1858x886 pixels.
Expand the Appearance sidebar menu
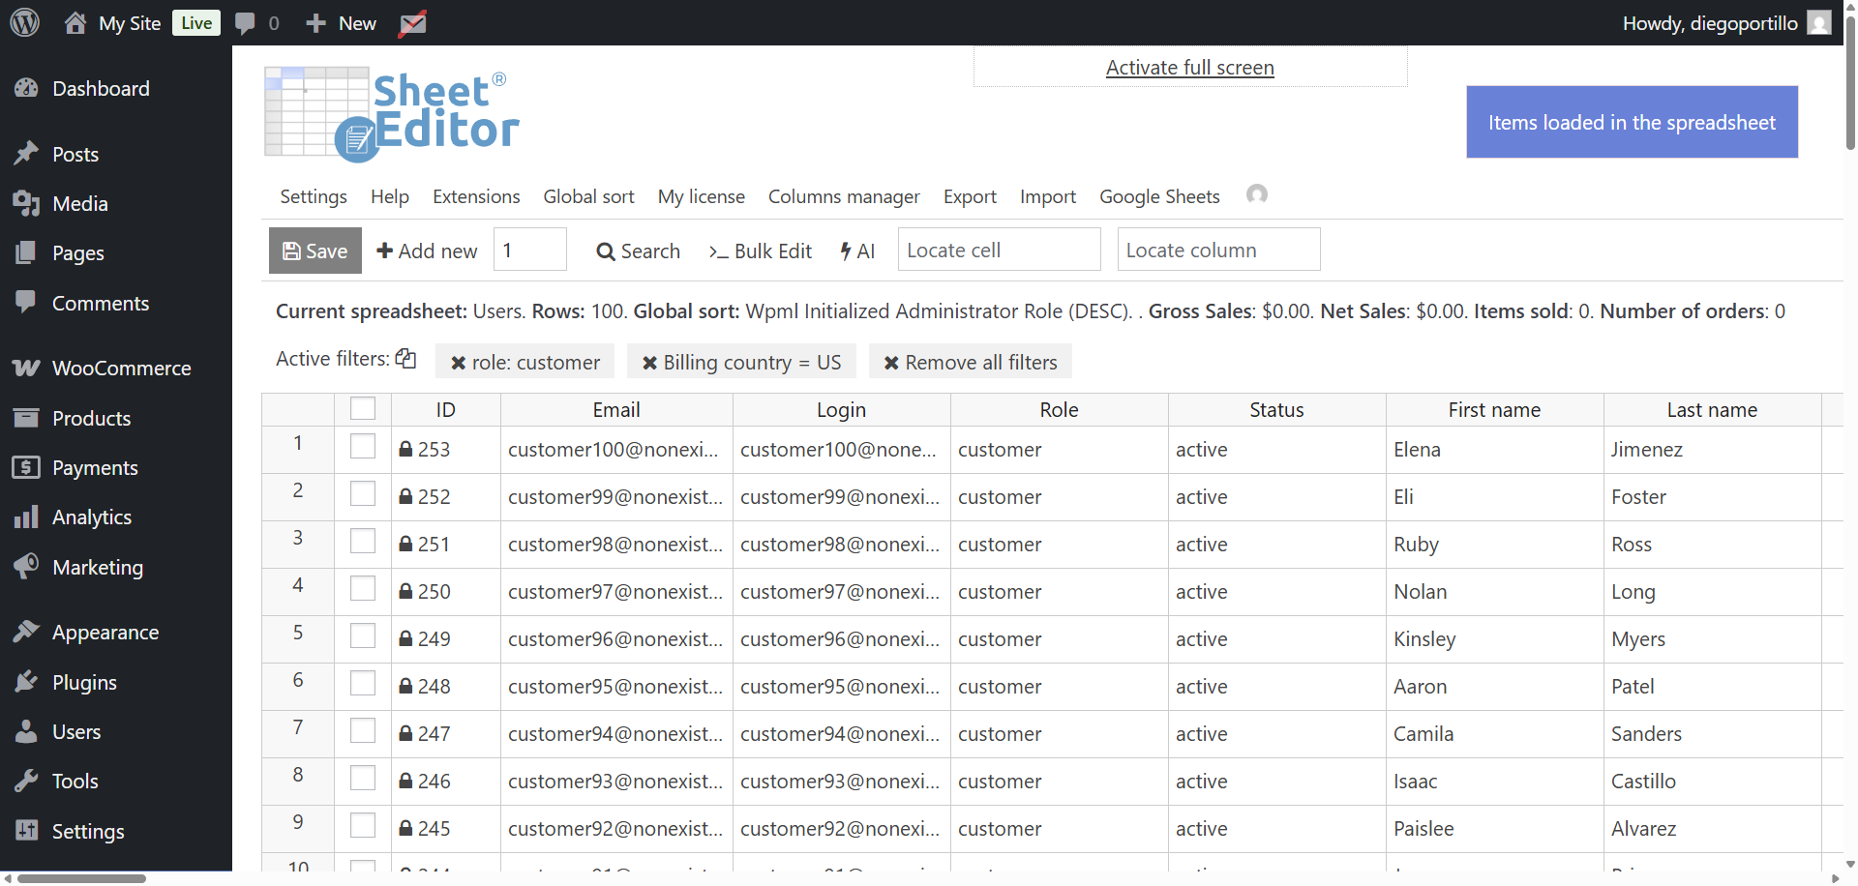(x=105, y=632)
